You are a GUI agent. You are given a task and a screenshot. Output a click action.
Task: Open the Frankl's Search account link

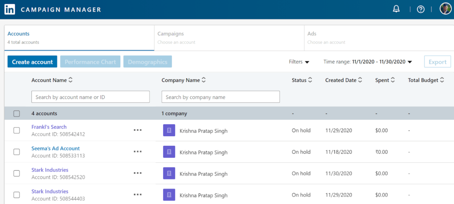(49, 127)
